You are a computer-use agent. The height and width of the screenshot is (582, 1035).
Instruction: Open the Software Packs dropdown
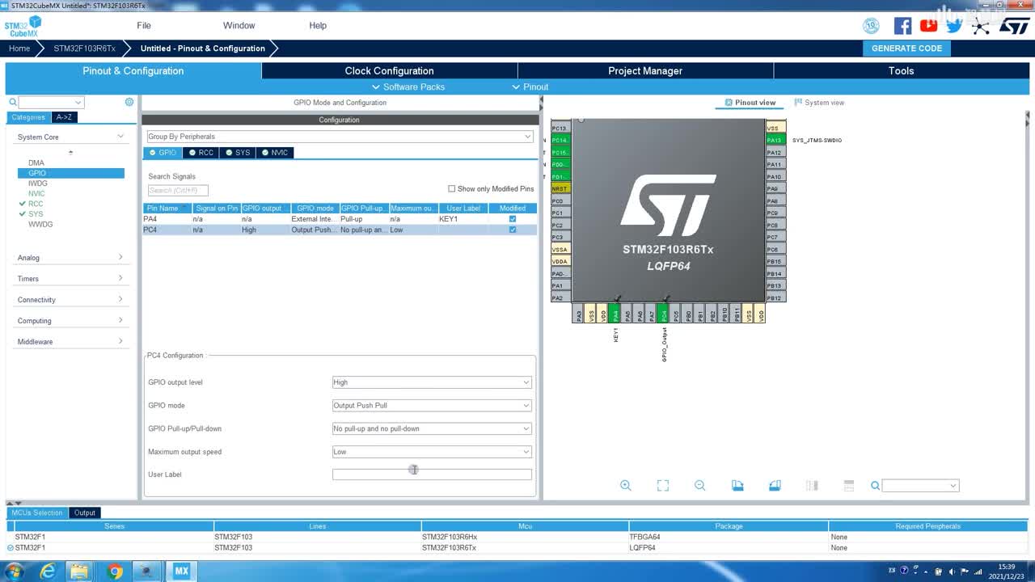pos(408,86)
